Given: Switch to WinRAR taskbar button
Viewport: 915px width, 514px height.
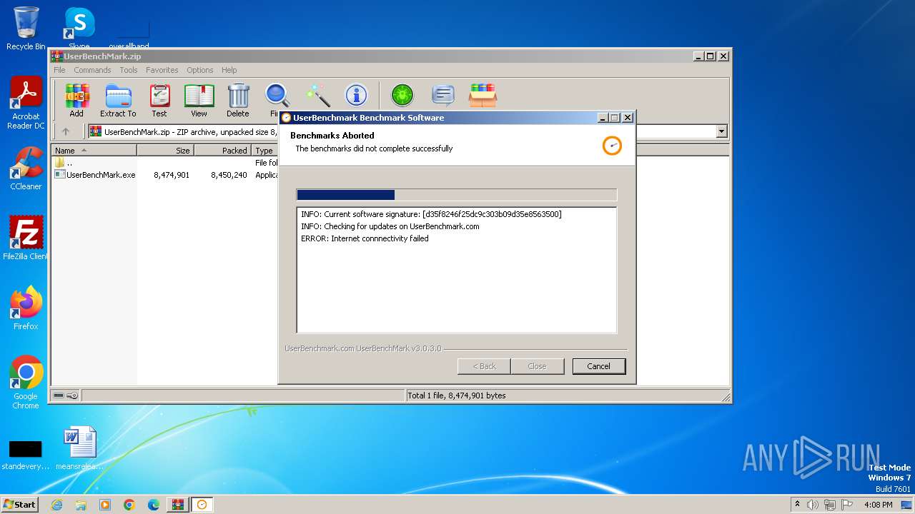Looking at the screenshot, I should [177, 505].
